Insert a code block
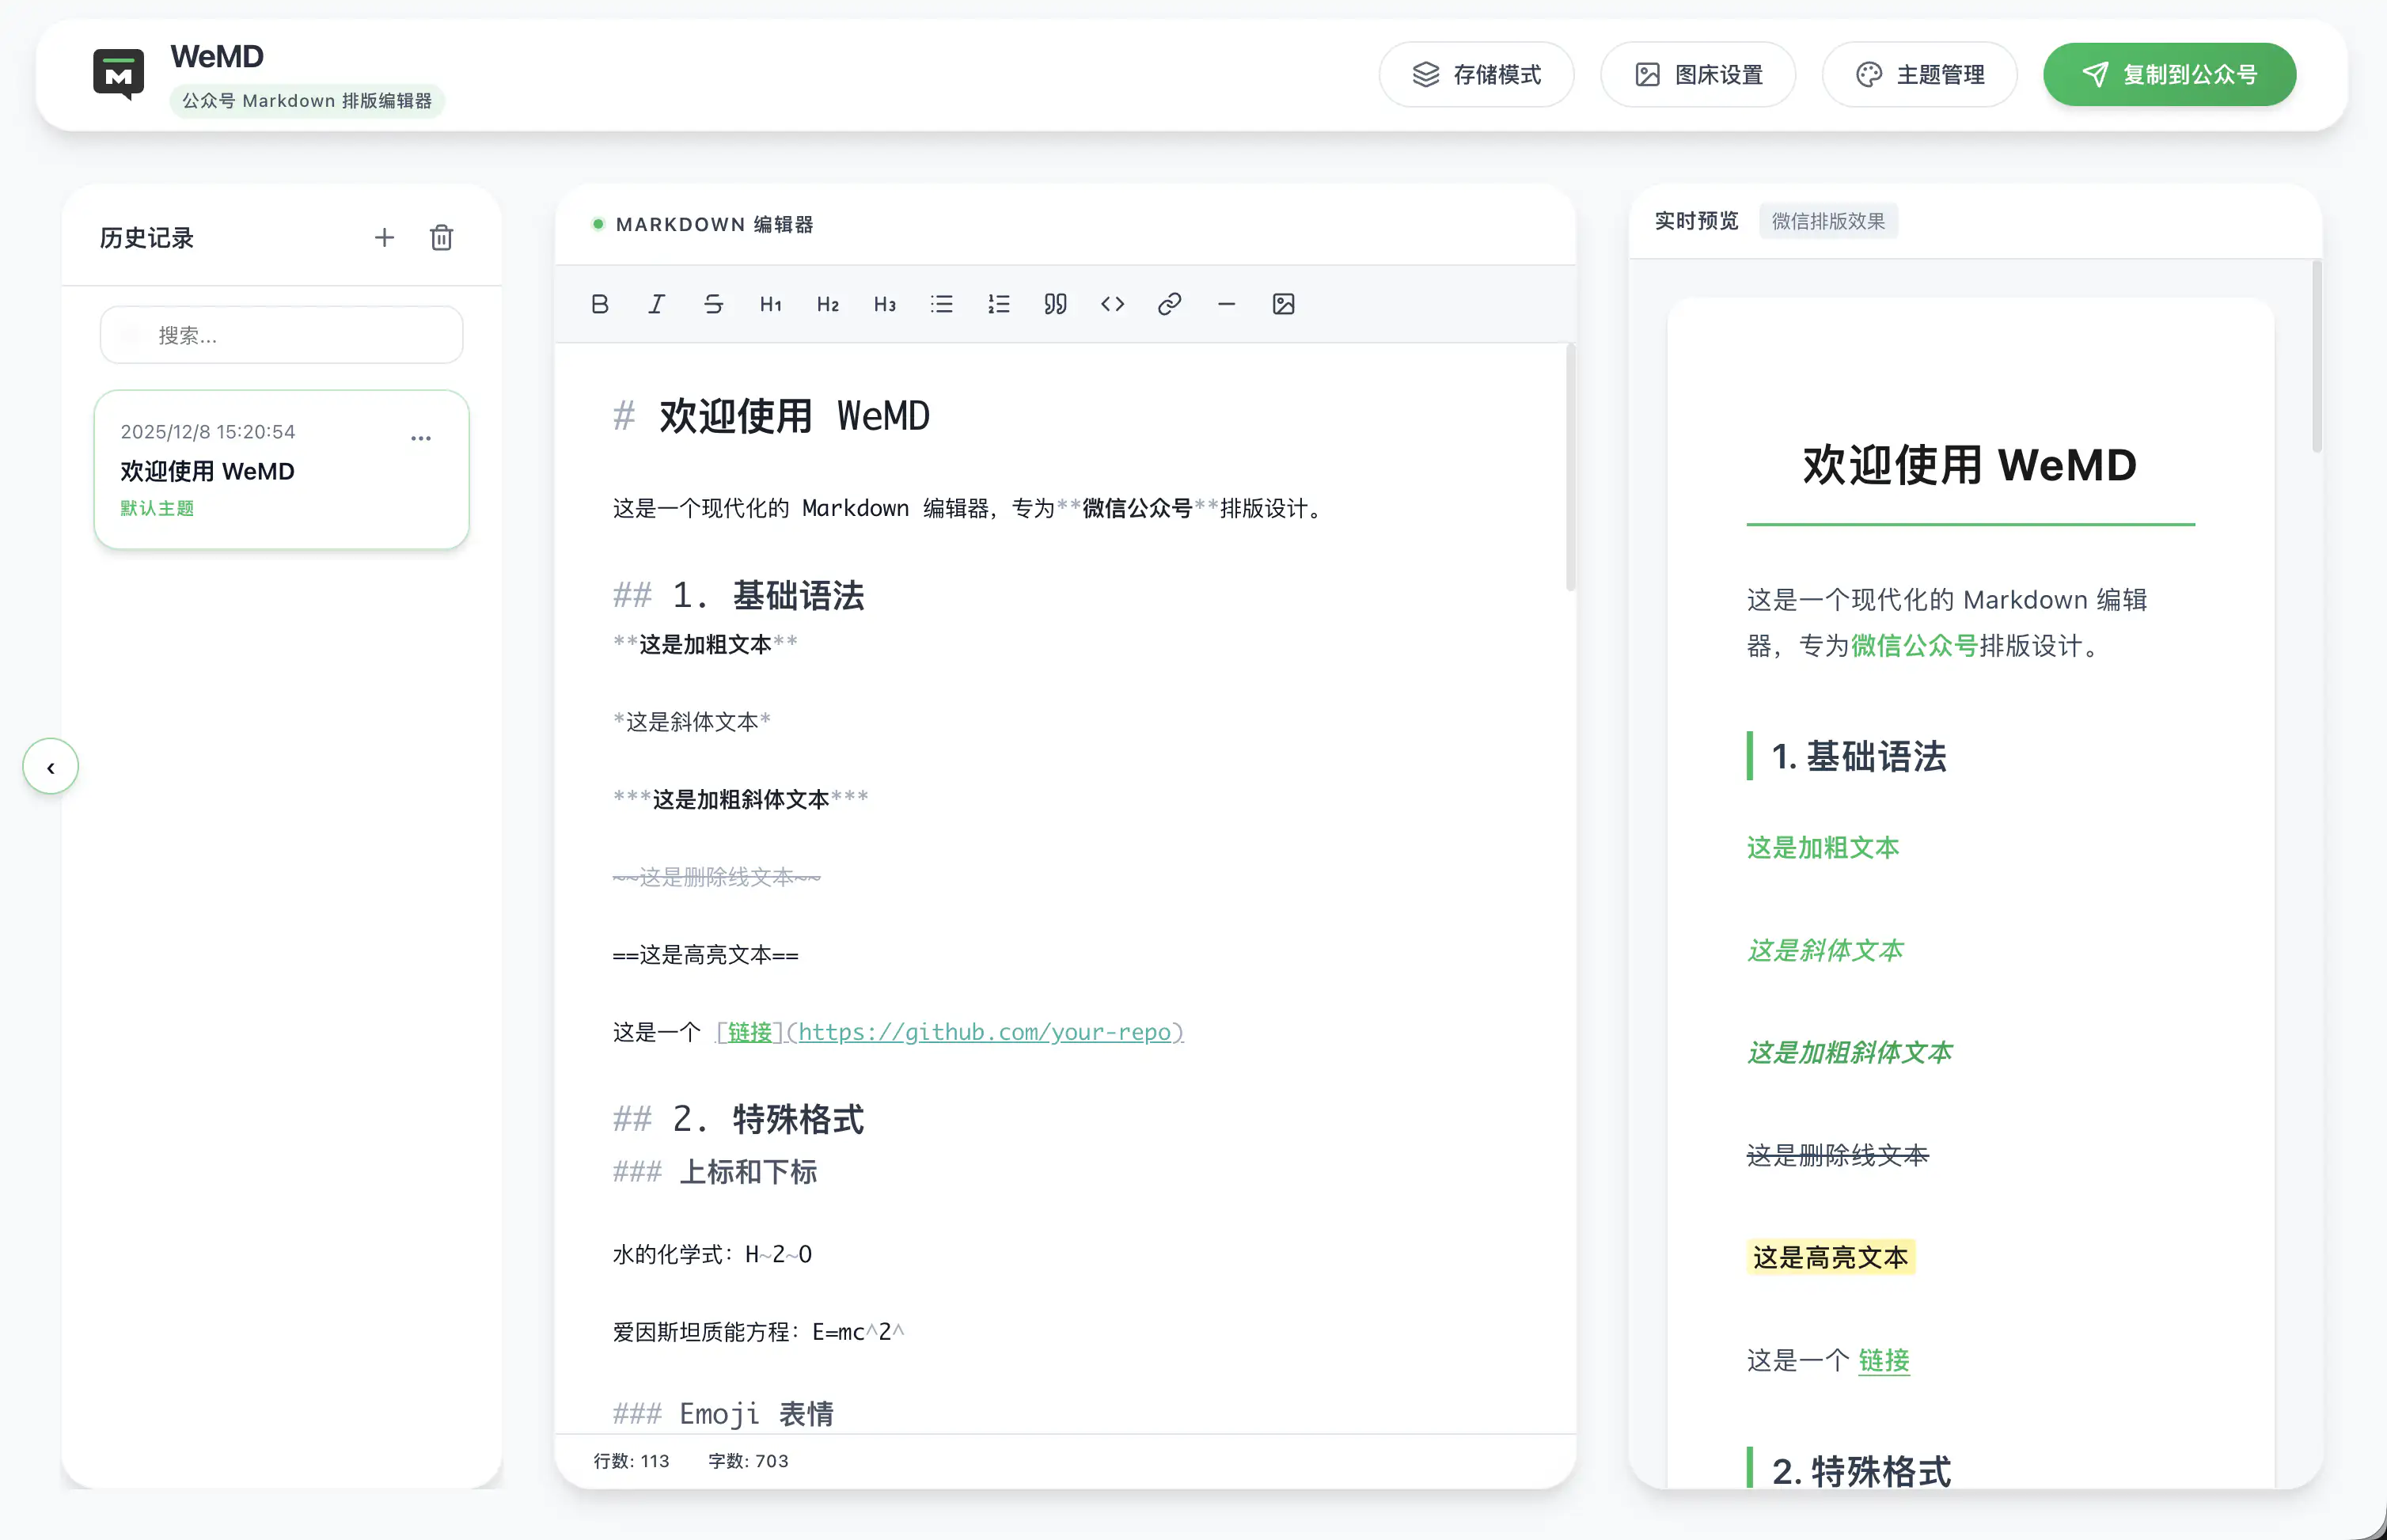The image size is (2387, 1540). point(1111,305)
